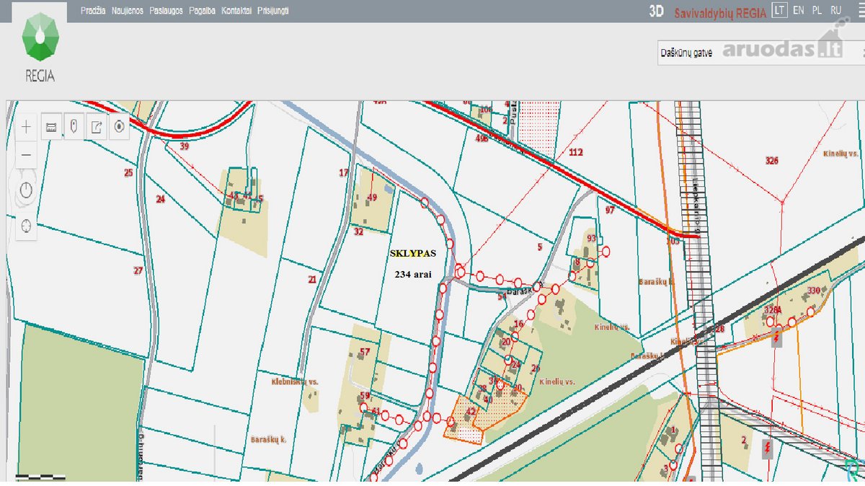Viewport: 865px width, 486px height.
Task: Open the Naujienos menu item
Action: (x=128, y=11)
